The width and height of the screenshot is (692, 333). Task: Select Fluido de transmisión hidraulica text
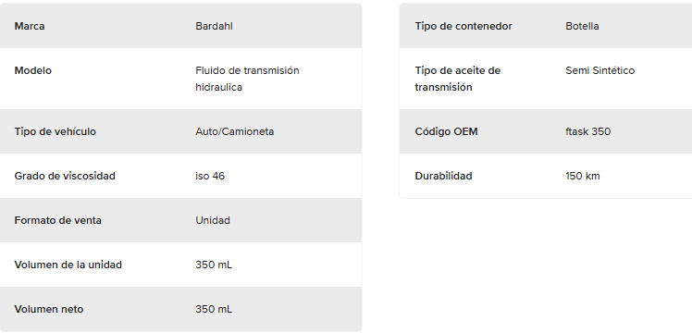tap(247, 79)
